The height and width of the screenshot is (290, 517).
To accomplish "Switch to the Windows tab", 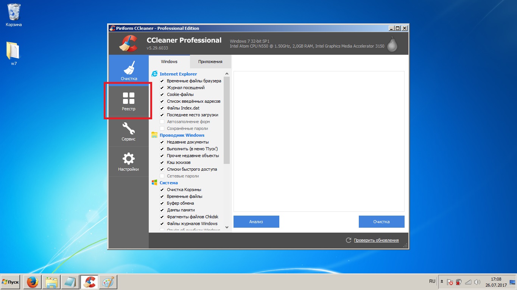I will pos(169,62).
